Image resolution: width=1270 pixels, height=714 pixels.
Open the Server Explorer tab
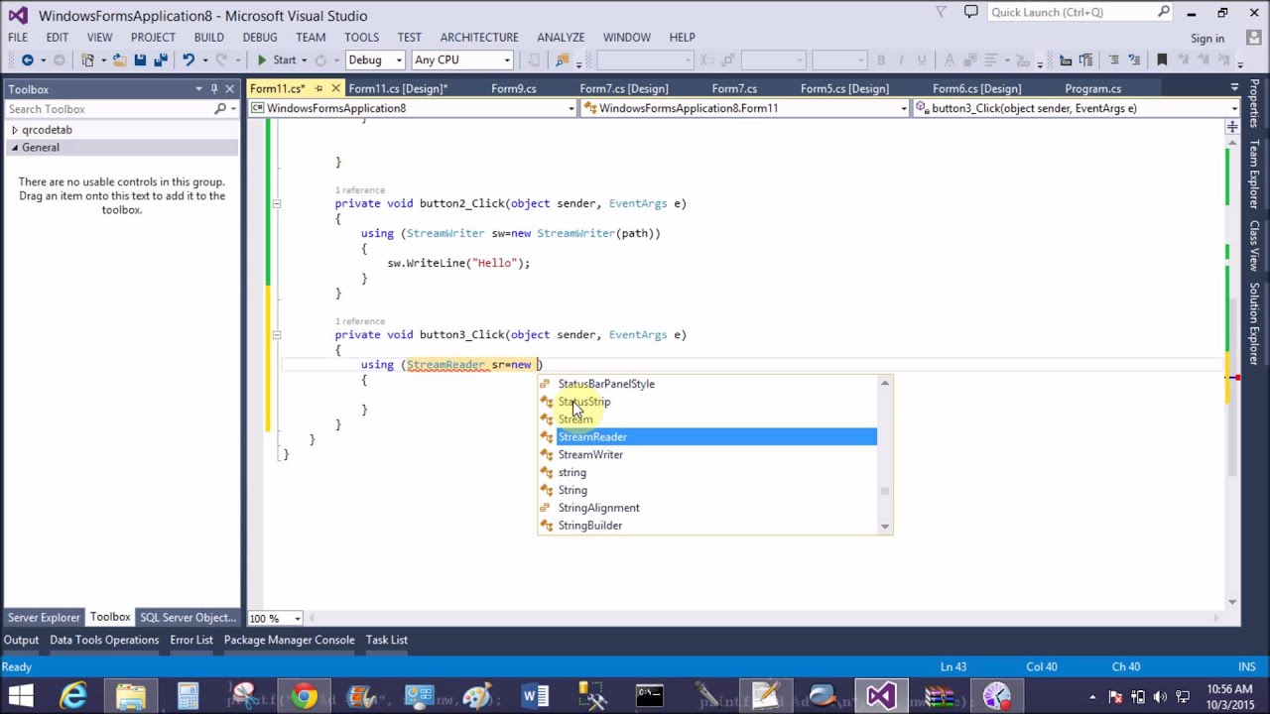pos(44,617)
